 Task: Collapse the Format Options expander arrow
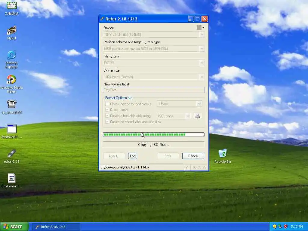coord(130,98)
